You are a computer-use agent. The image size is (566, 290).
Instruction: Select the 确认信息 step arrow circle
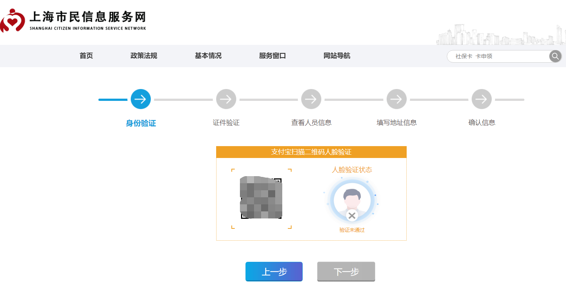482,99
